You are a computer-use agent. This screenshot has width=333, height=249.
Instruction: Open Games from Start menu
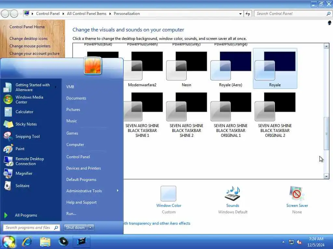tap(72, 133)
